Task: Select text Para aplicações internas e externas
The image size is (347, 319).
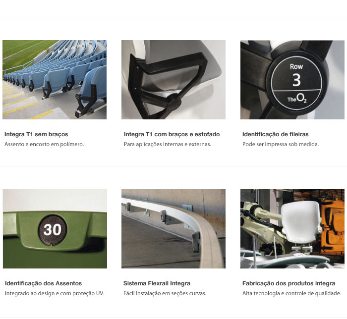Action: click(x=168, y=144)
